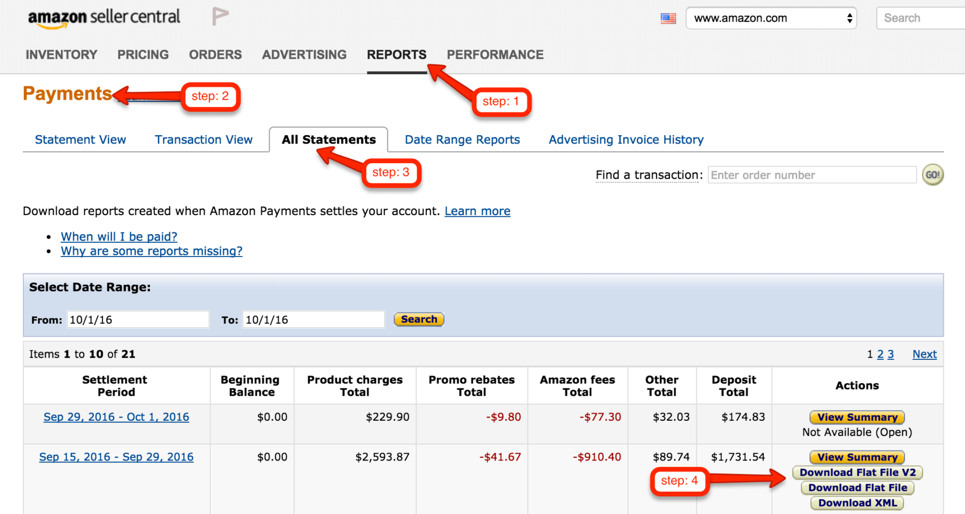
Task: Open the Advertising Invoice History tab
Action: (x=626, y=139)
